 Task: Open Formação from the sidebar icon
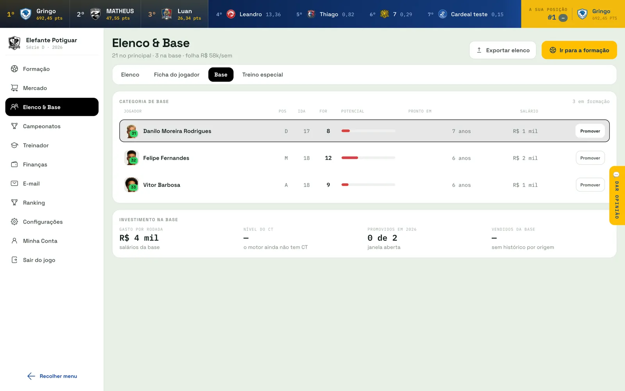click(14, 69)
